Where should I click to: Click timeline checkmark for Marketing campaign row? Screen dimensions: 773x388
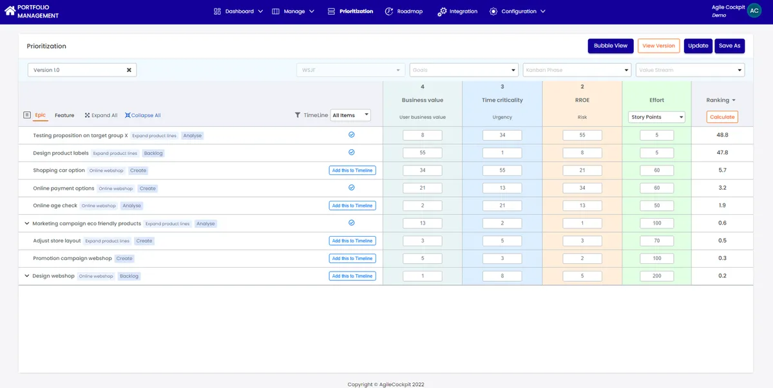(x=352, y=223)
